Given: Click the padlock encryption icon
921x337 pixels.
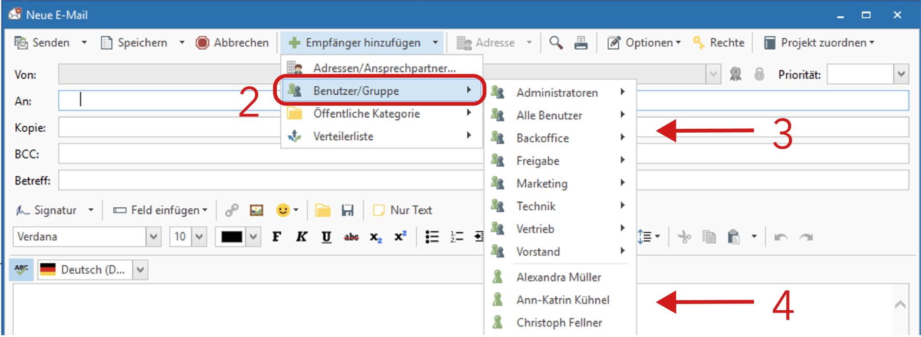Looking at the screenshot, I should click(x=759, y=74).
